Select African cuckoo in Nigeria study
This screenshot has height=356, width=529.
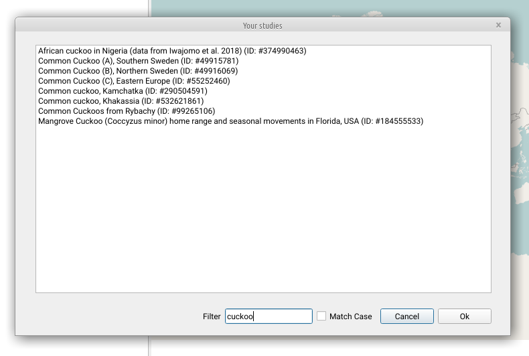[172, 51]
